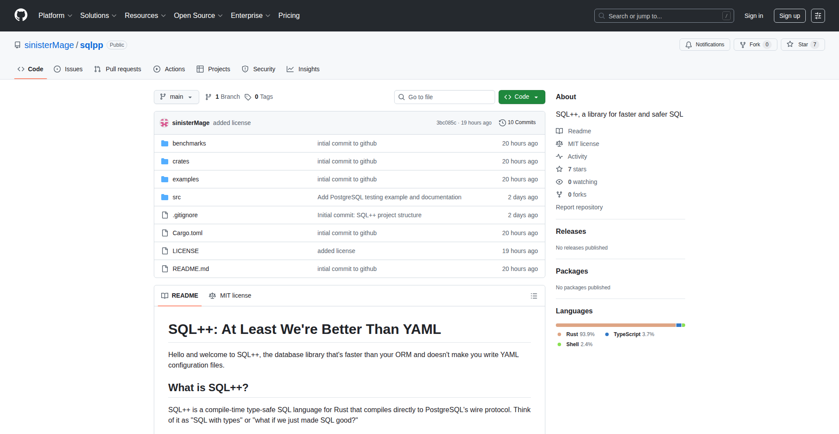This screenshot has height=434, width=839.
Task: Open commit hash 3bc085c
Action: (x=446, y=123)
